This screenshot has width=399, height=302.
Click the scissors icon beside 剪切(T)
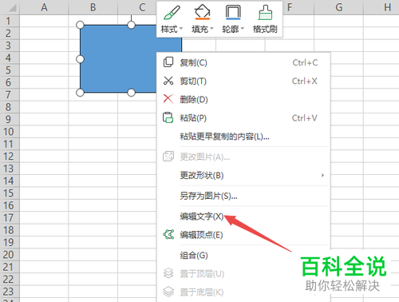168,81
